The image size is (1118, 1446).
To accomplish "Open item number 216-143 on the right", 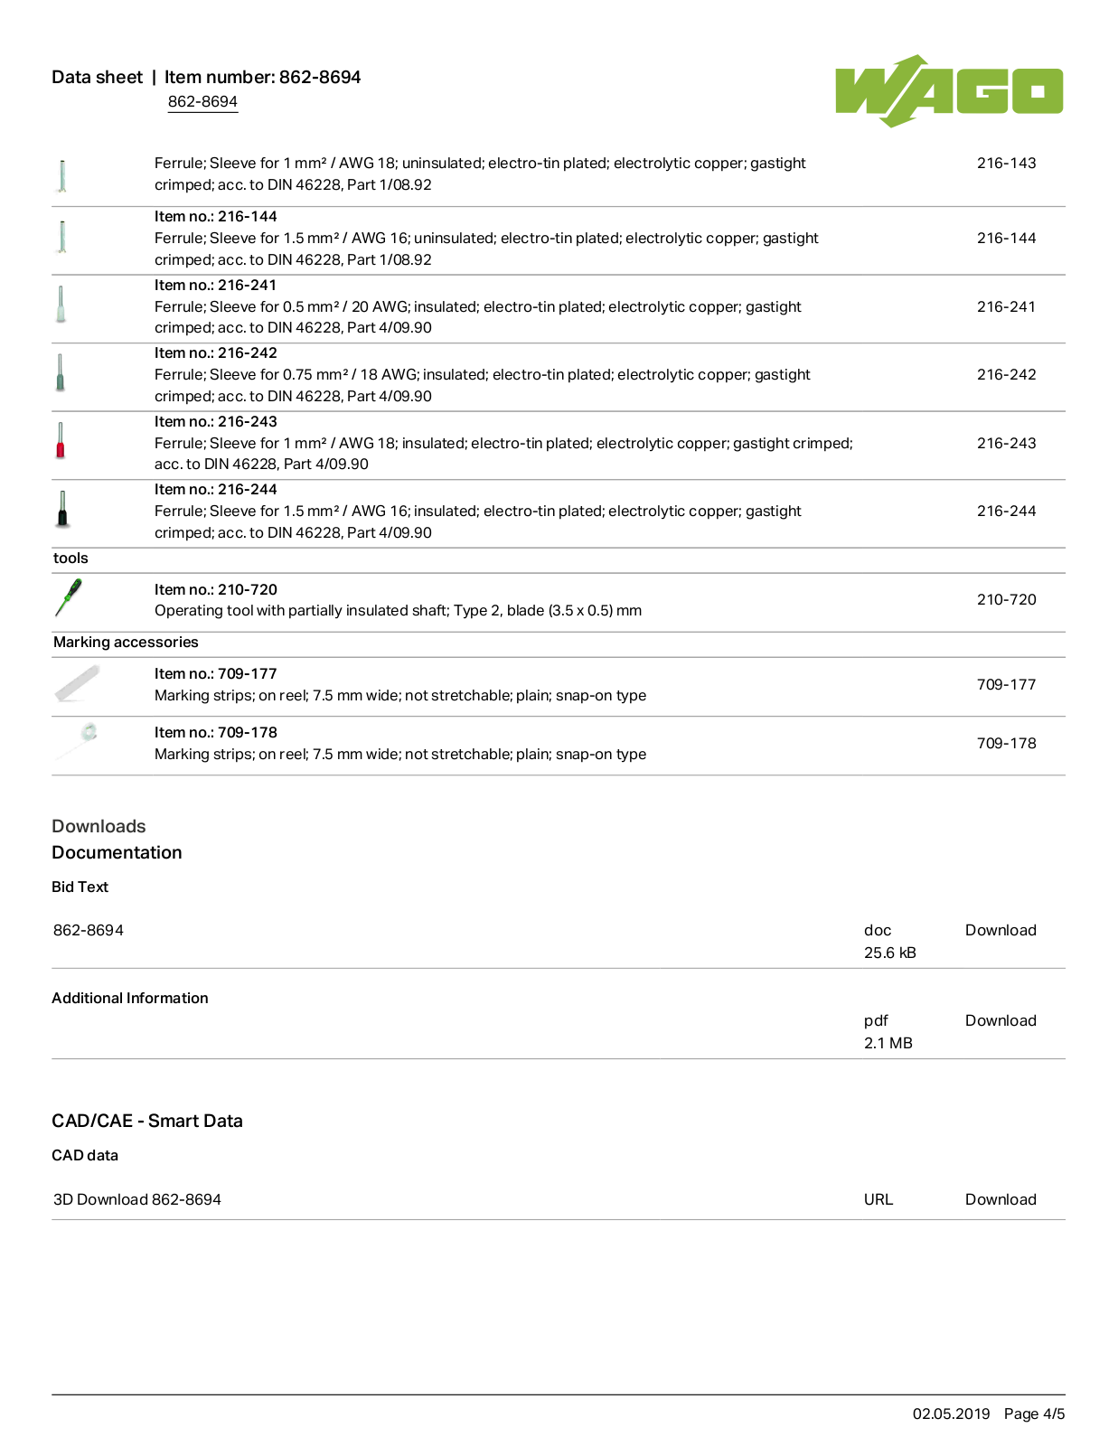I will pos(1006,164).
